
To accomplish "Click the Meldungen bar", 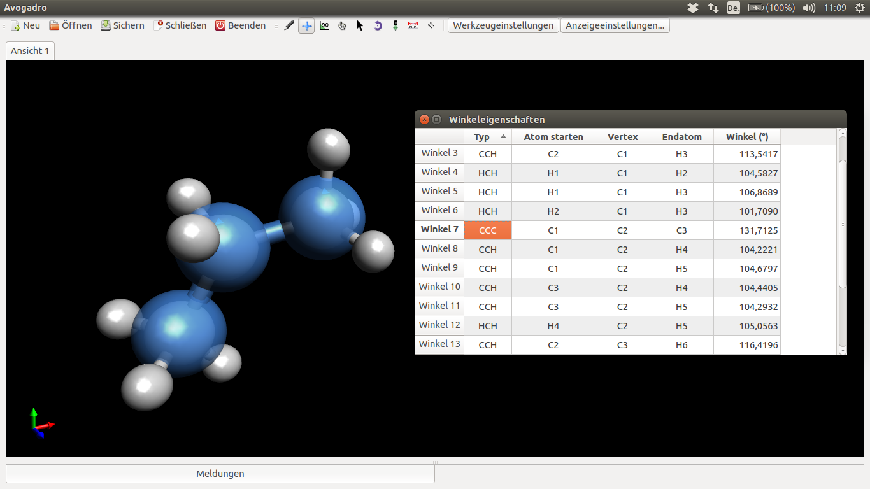I will pos(220,474).
